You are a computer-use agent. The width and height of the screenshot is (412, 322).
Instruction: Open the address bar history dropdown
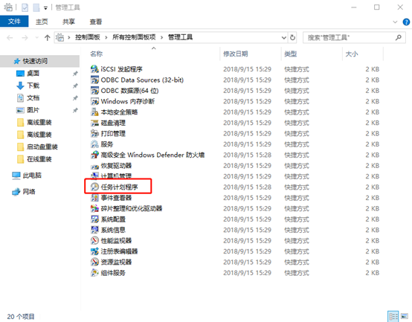(284, 38)
